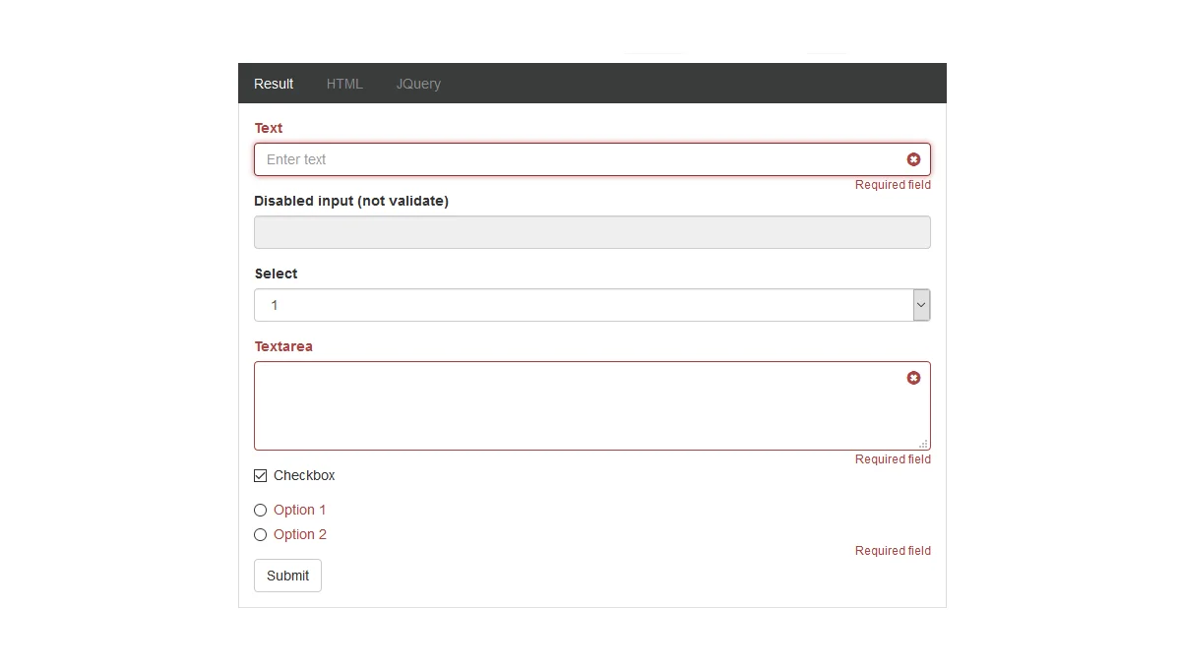
Task: Click the error icon inside the Textarea
Action: [913, 377]
